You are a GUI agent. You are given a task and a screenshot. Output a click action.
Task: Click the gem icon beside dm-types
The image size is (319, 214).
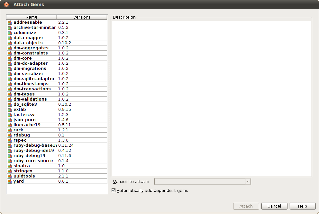pyautogui.click(x=10, y=94)
